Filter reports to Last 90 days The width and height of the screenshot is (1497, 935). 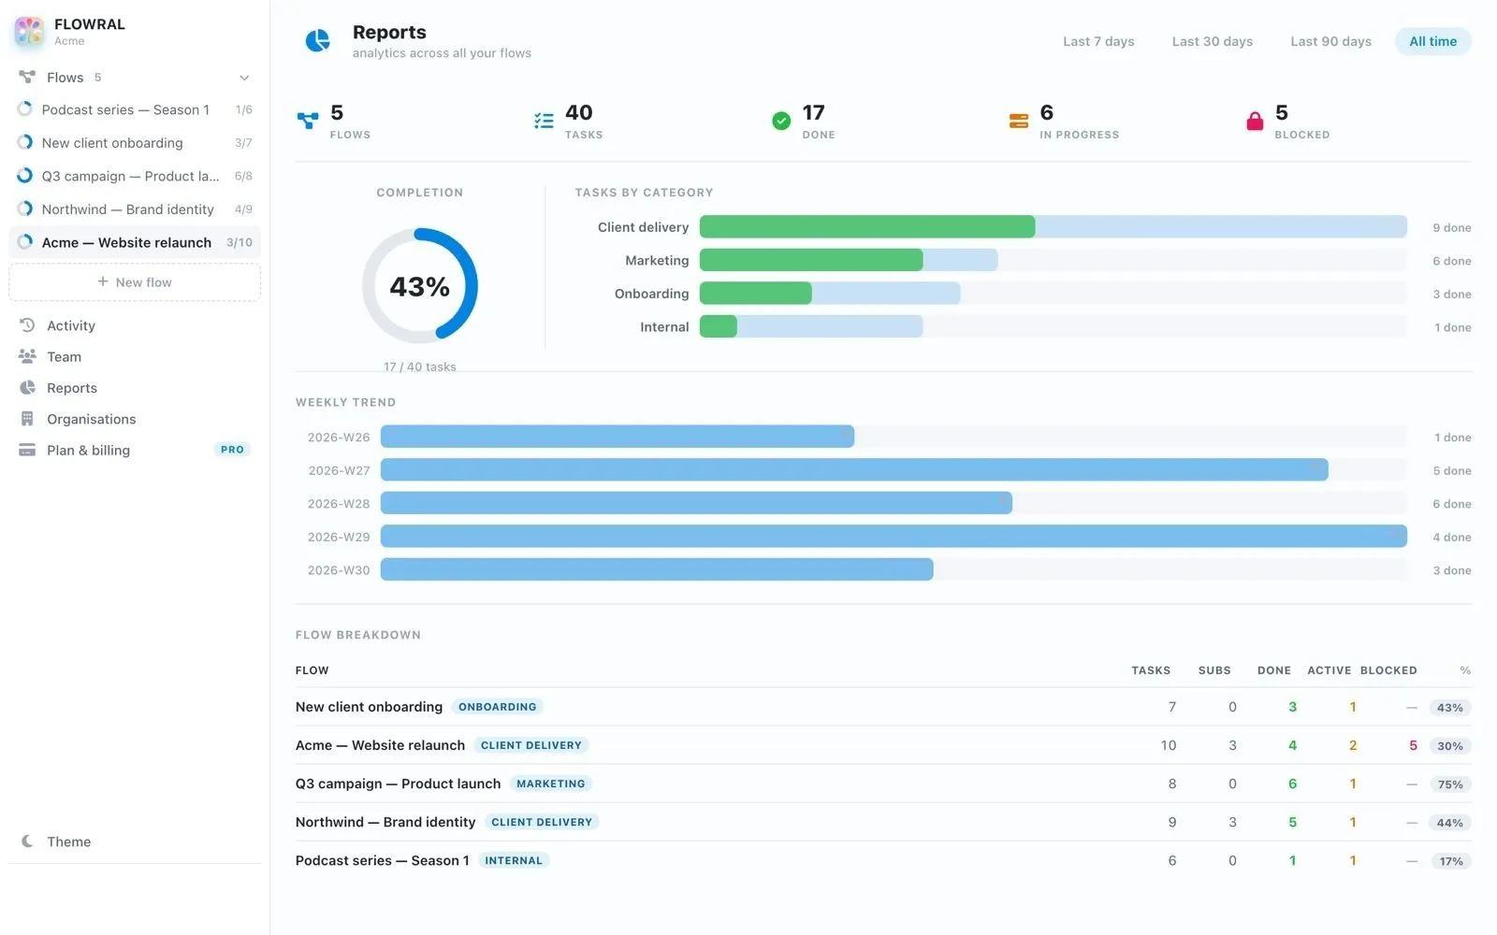pos(1330,41)
